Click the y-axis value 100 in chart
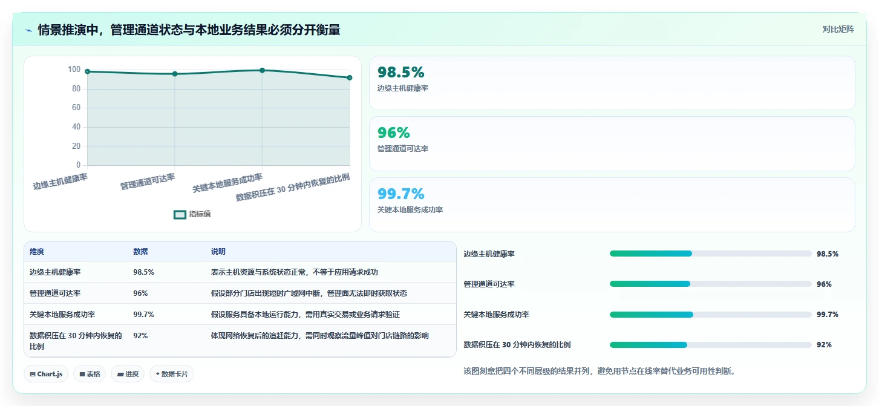The image size is (879, 406). point(74,70)
